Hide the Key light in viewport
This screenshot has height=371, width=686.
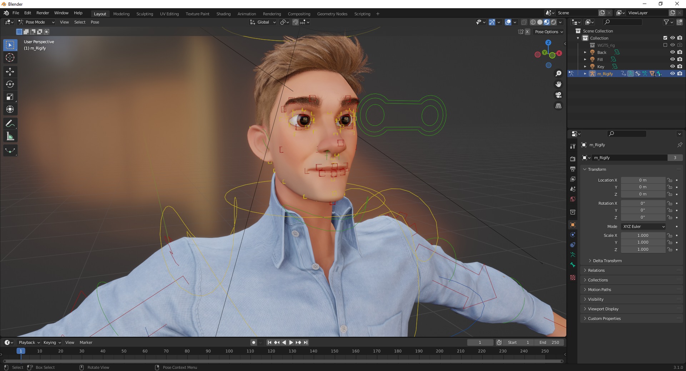pyautogui.click(x=672, y=67)
